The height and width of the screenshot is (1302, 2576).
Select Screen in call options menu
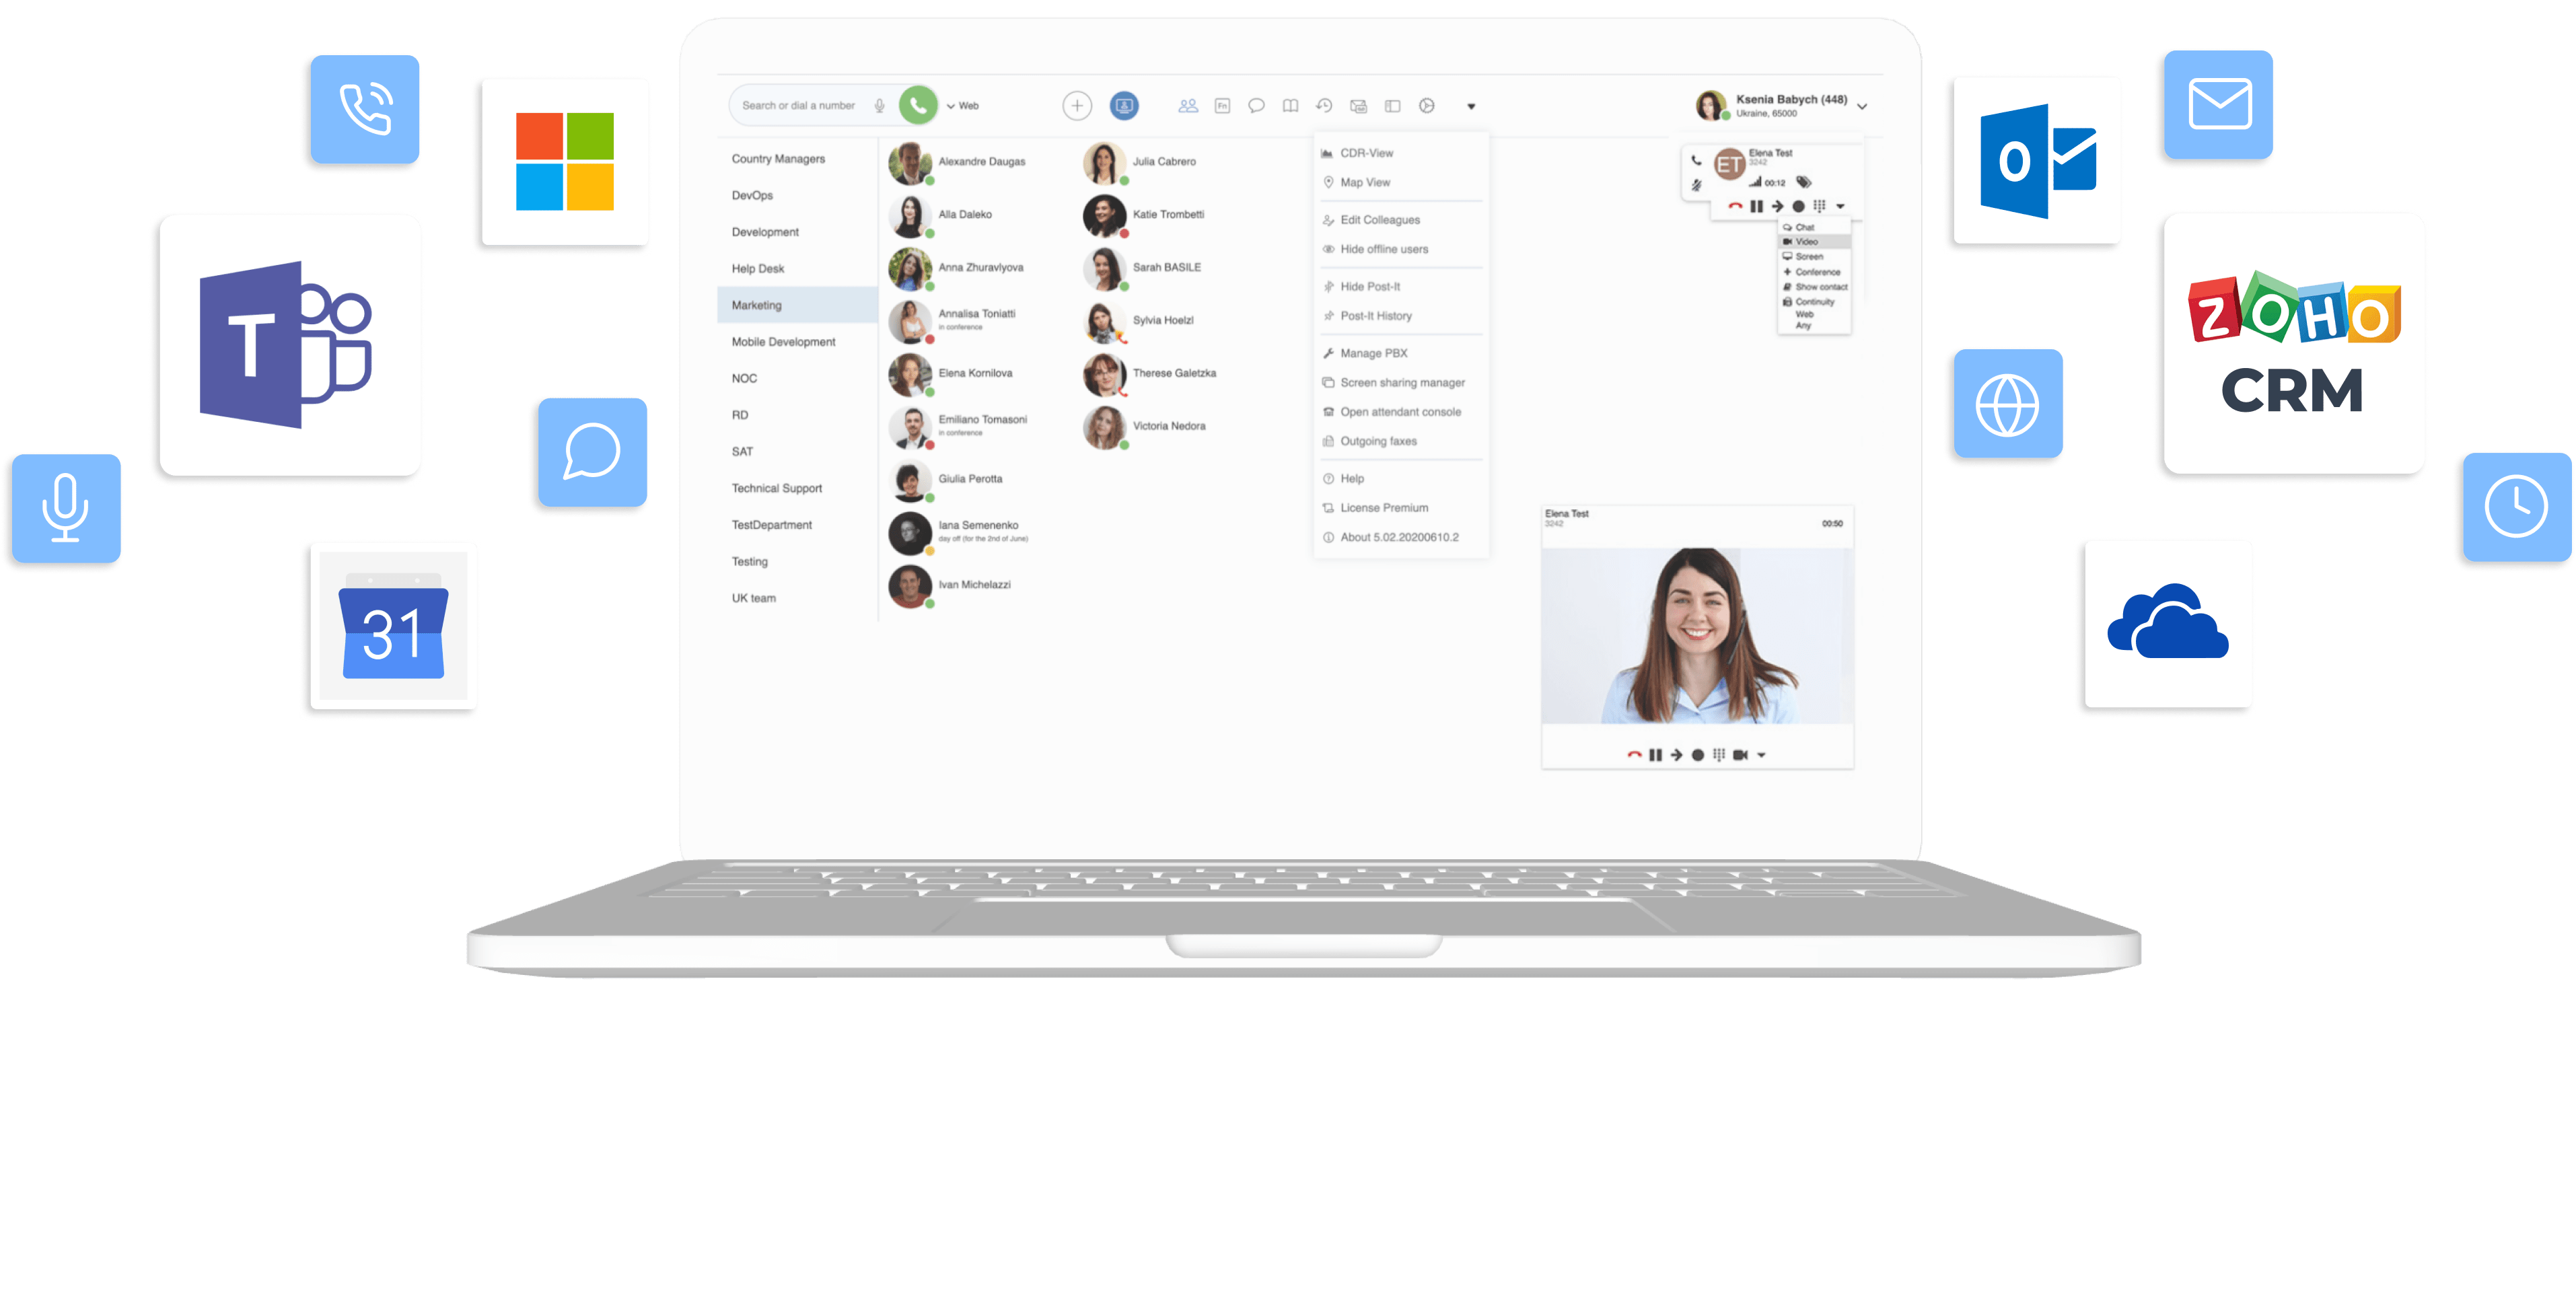(1814, 256)
